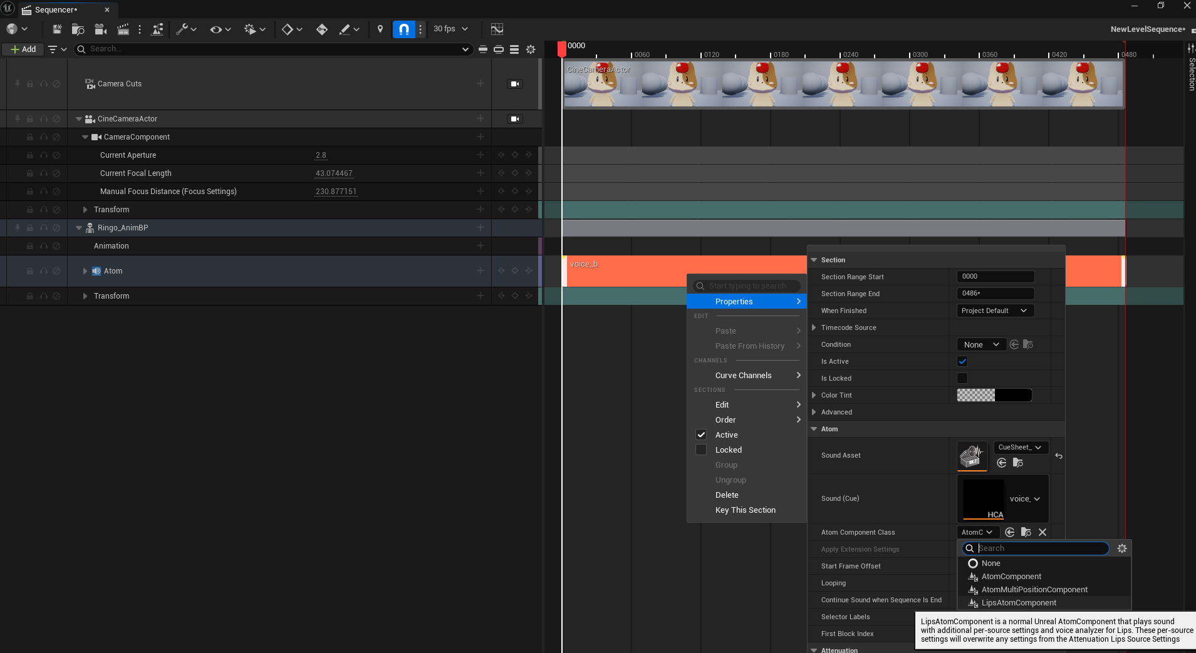1196x653 pixels.
Task: Check the Locked option in context menu
Action: tap(701, 450)
